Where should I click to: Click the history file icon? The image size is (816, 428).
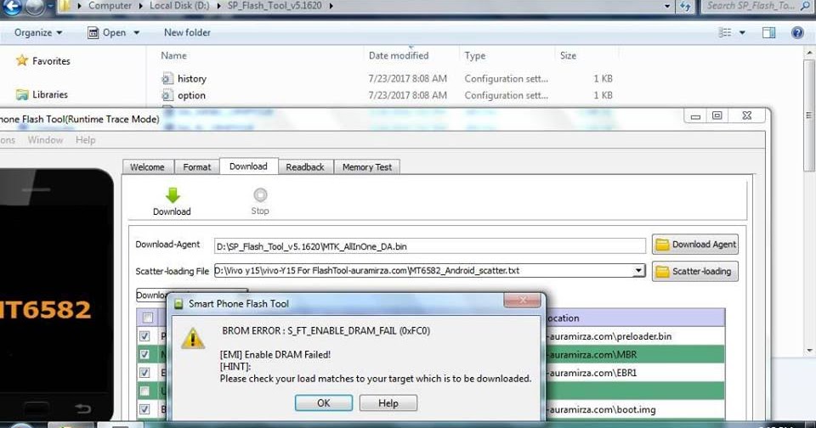[x=167, y=78]
